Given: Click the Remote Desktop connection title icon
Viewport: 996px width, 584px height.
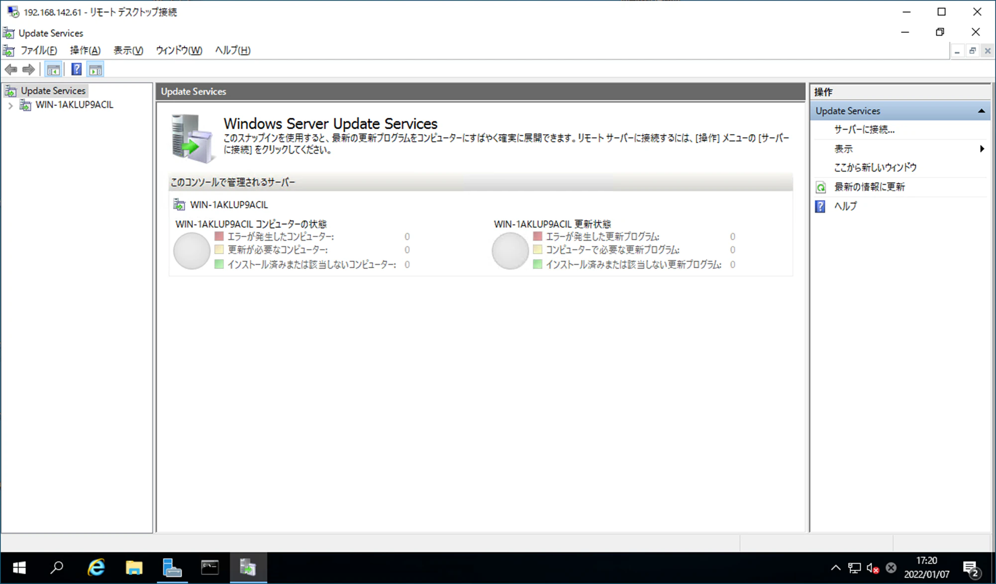Looking at the screenshot, I should (x=13, y=11).
